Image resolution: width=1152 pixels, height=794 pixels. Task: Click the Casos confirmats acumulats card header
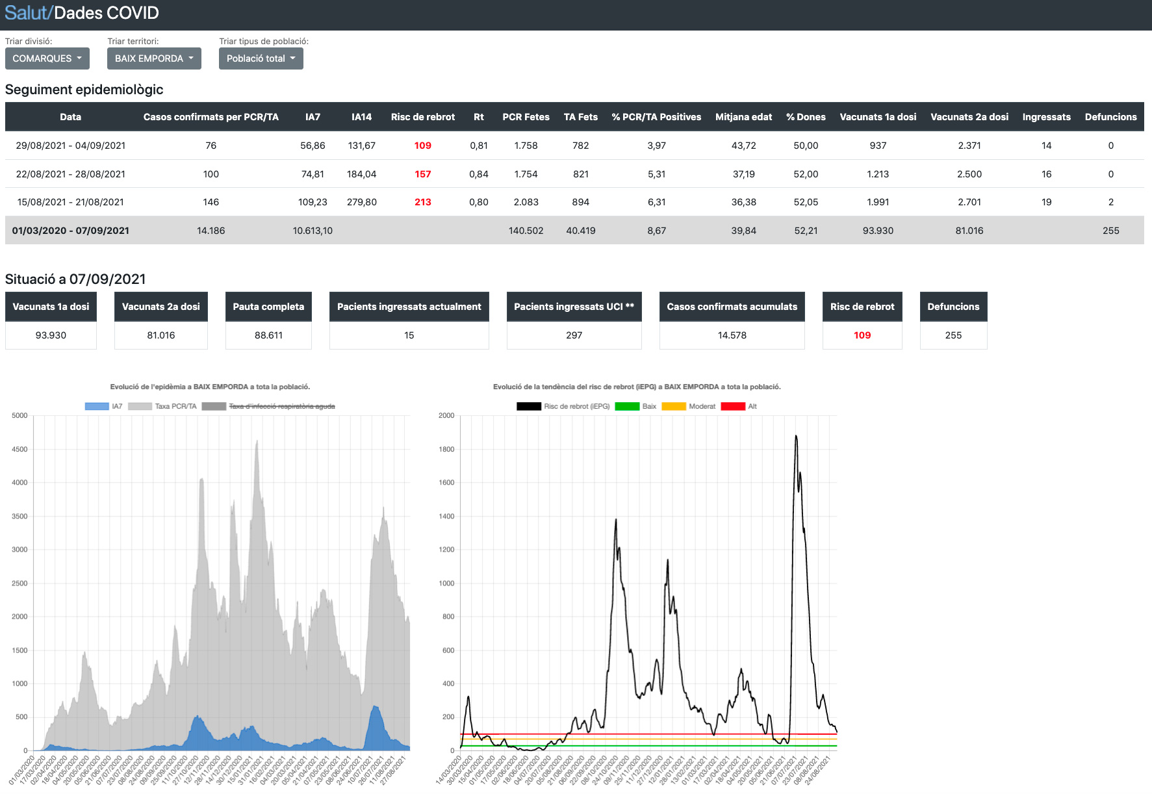(732, 307)
